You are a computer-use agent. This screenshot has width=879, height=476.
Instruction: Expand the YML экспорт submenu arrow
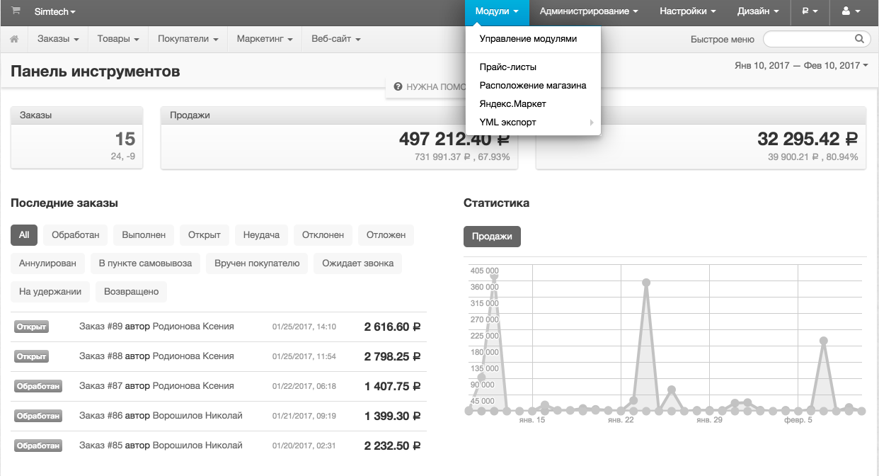[591, 123]
